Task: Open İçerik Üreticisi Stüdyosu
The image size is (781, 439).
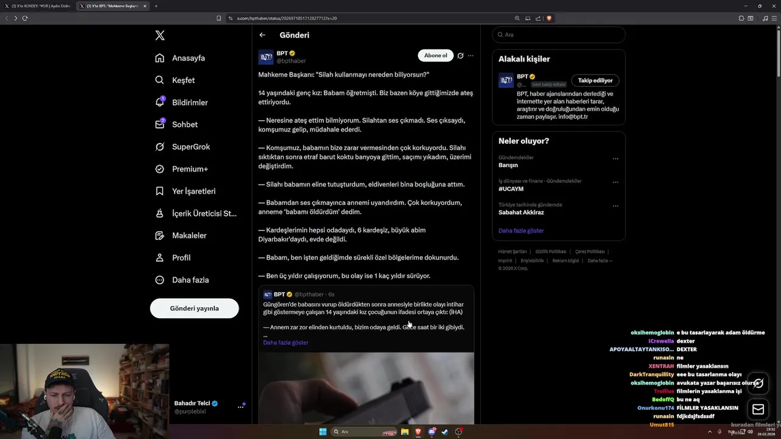Action: tap(196, 213)
